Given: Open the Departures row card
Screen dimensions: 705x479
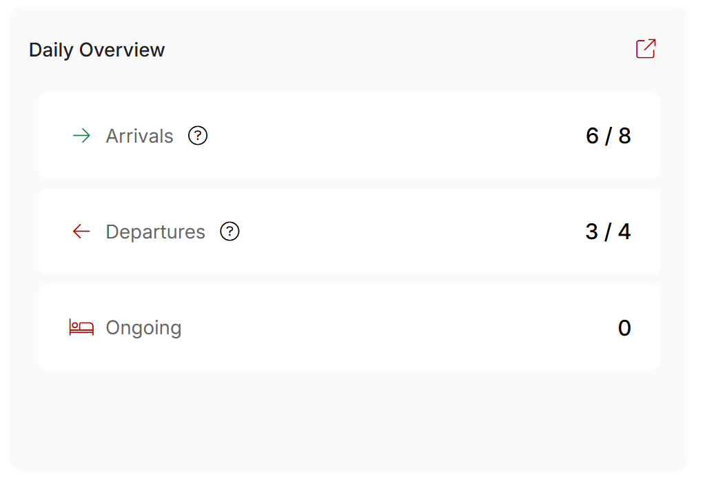Looking at the screenshot, I should pos(349,231).
